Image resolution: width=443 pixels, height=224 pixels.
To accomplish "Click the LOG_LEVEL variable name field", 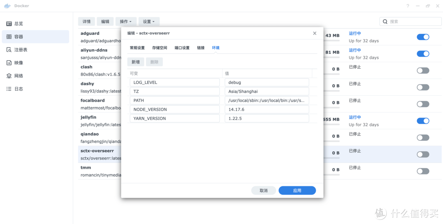I will point(175,82).
